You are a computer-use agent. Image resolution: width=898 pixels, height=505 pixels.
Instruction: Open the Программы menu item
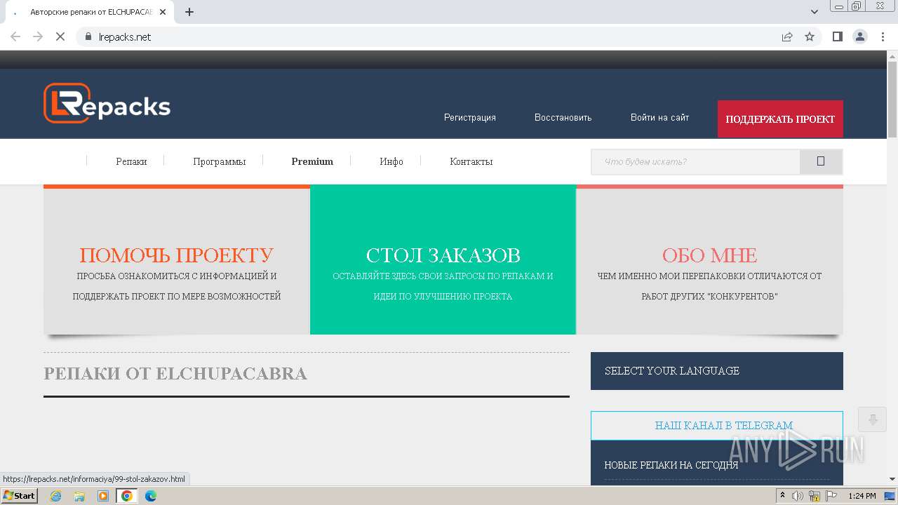(x=220, y=161)
